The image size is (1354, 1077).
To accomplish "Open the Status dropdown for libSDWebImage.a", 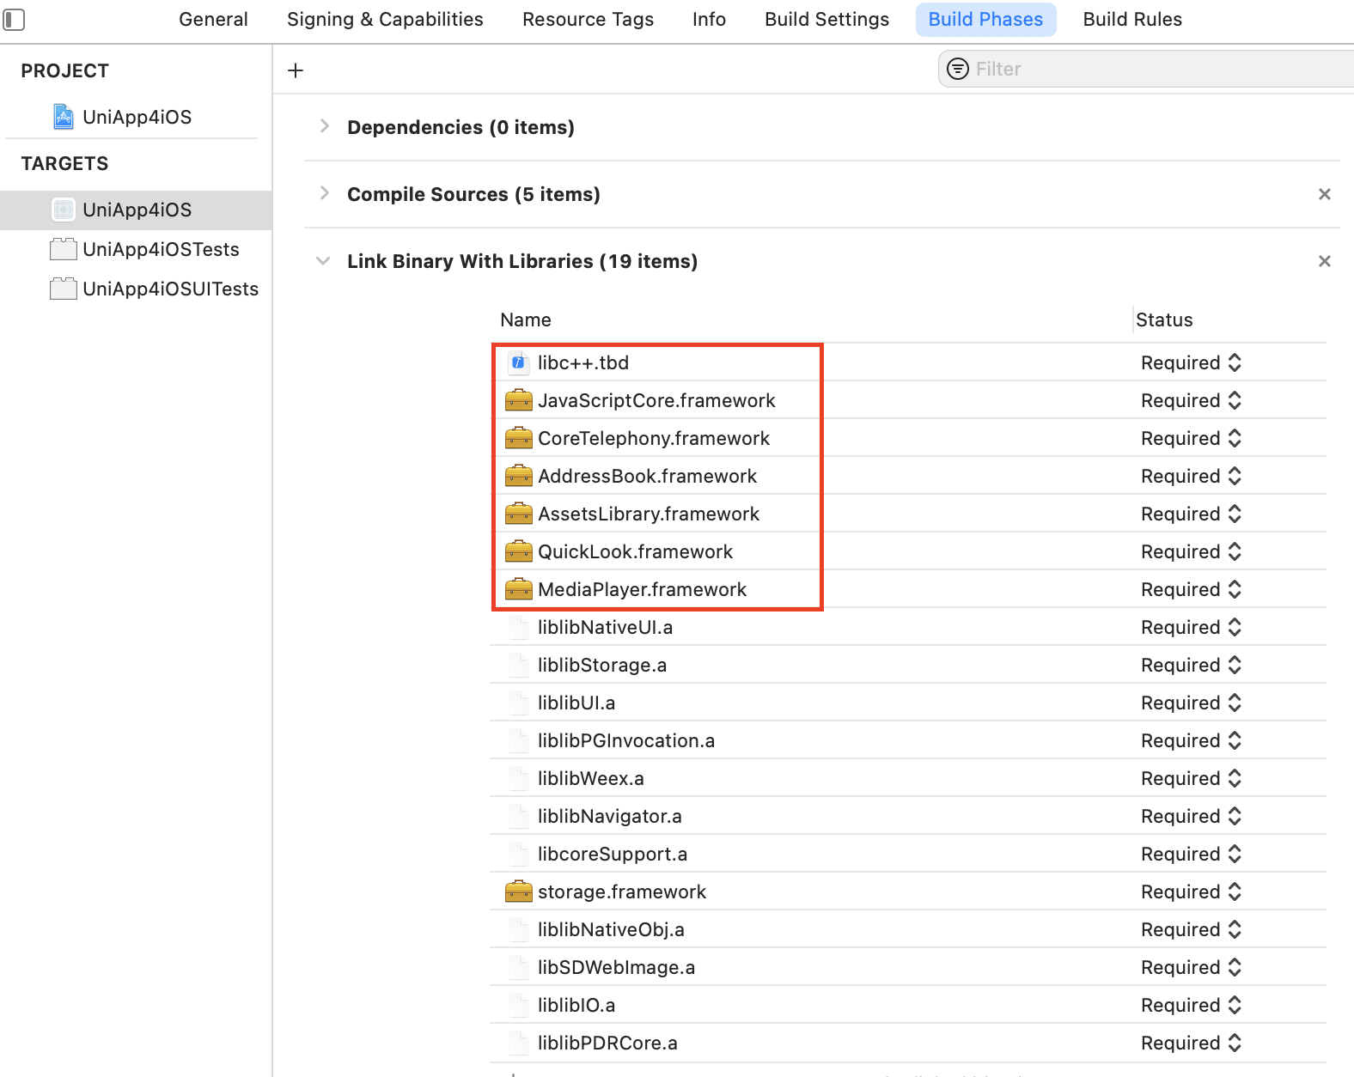I will [1191, 967].
